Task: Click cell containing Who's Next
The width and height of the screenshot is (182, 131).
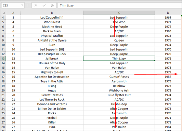Action: 52,22
